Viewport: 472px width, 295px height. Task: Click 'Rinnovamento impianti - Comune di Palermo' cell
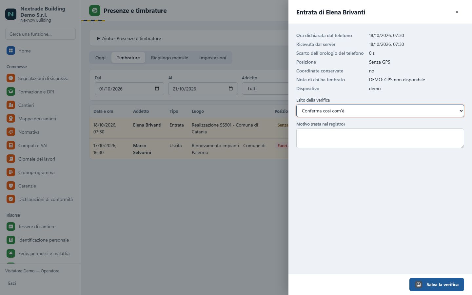point(228,149)
